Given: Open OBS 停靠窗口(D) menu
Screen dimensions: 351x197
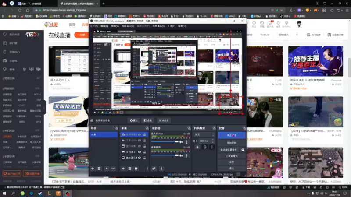Looking at the screenshot, I should pyautogui.click(x=128, y=26).
